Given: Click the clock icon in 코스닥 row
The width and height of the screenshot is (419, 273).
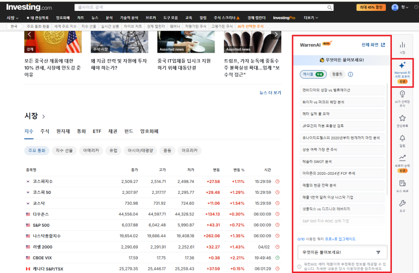Looking at the screenshot, I should click(x=278, y=203).
